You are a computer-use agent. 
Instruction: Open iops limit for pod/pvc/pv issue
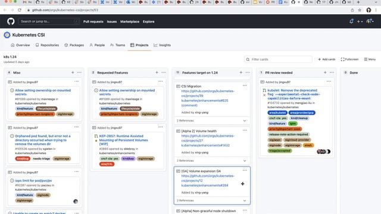(33, 181)
